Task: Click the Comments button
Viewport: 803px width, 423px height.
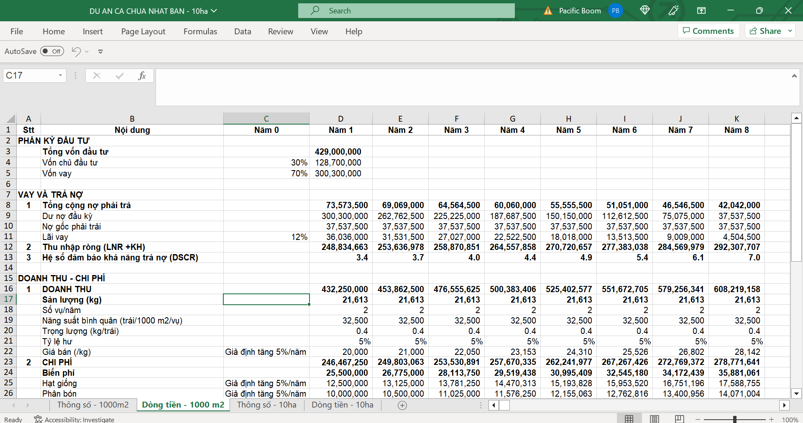Action: (708, 31)
